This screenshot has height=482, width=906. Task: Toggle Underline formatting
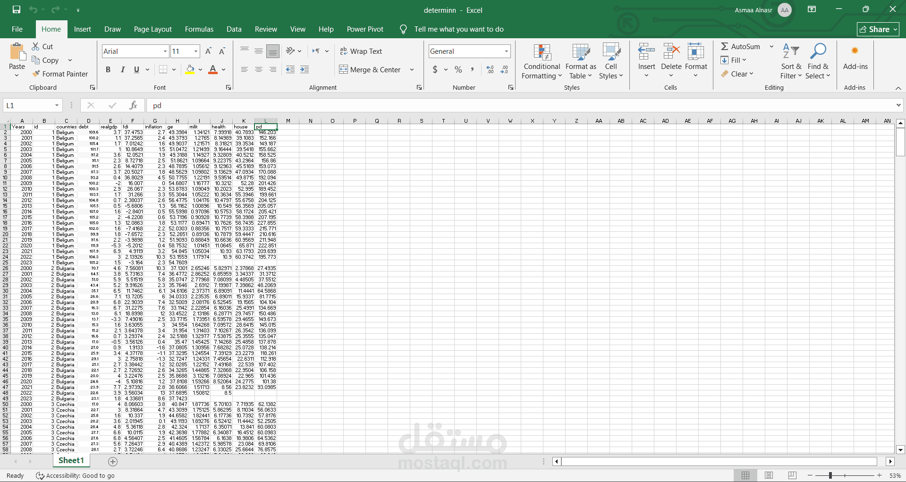(136, 69)
